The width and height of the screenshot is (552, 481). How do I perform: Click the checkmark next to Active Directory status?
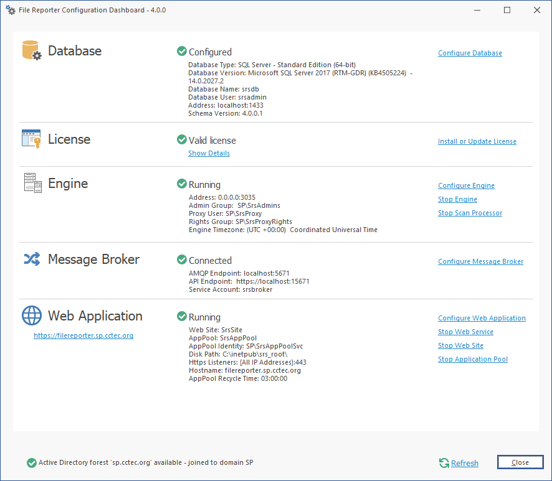click(31, 462)
